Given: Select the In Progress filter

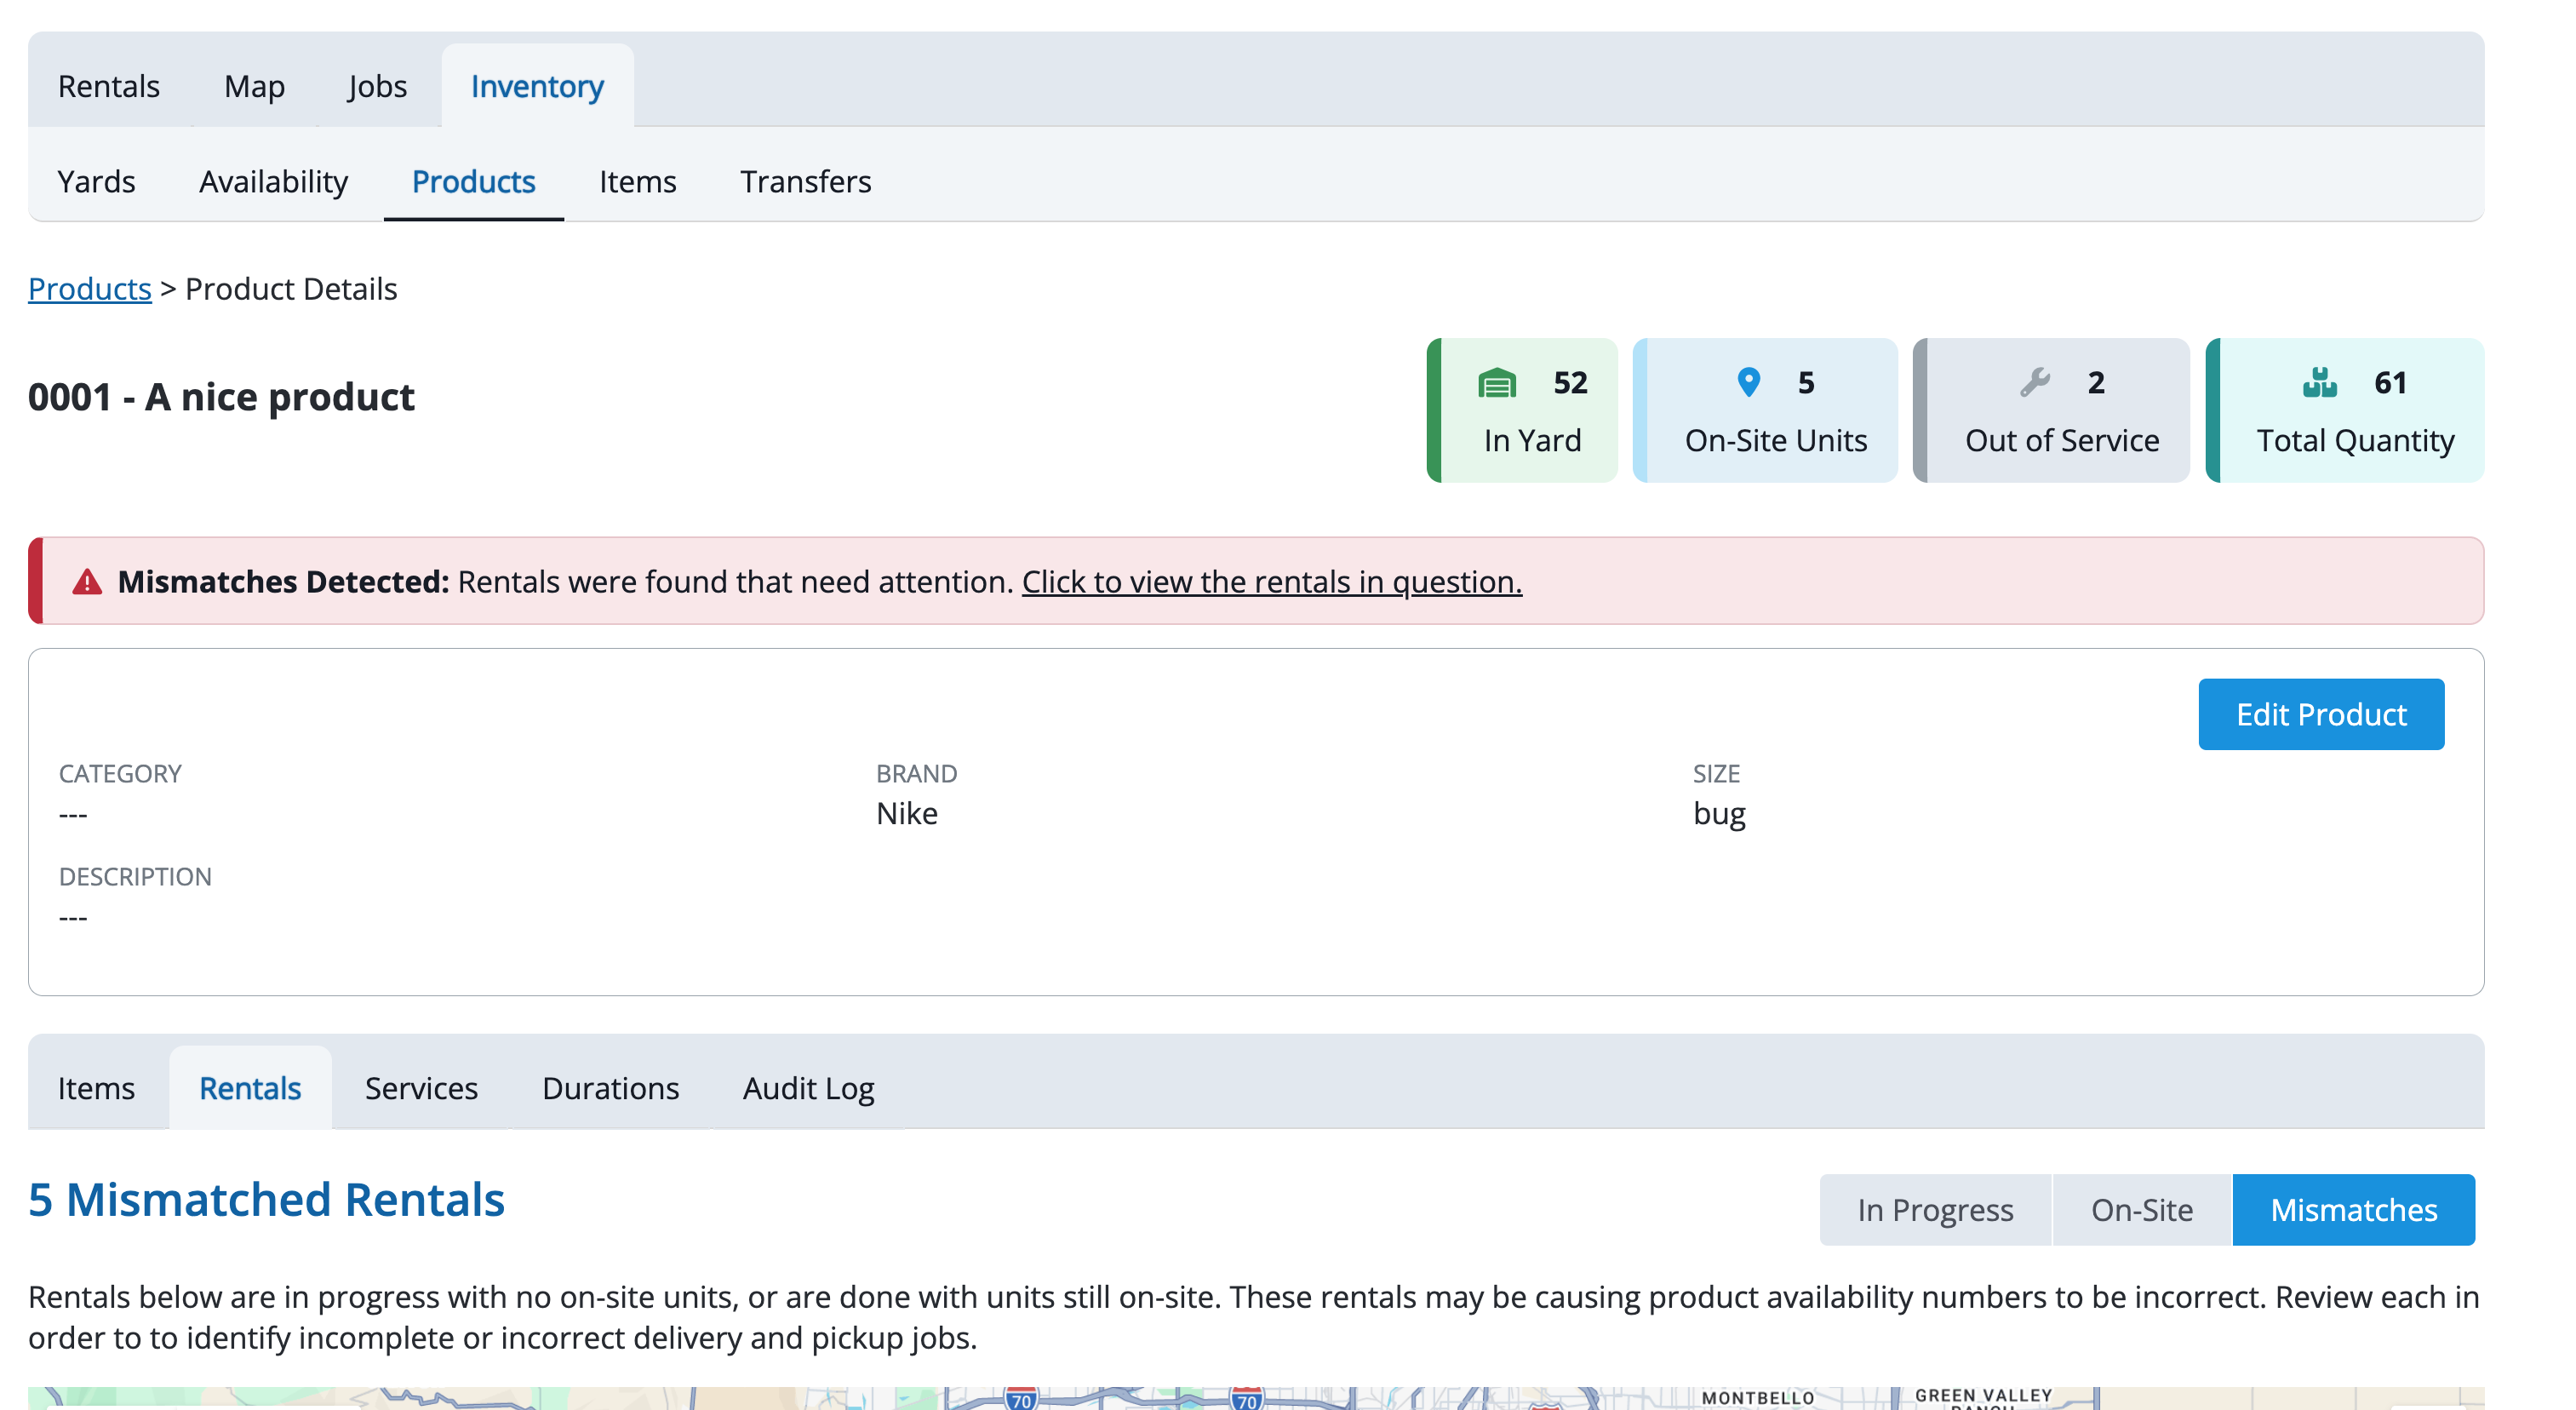Looking at the screenshot, I should (1935, 1210).
